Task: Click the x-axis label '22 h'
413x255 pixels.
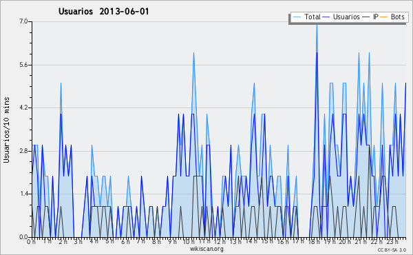Action: 376,241
